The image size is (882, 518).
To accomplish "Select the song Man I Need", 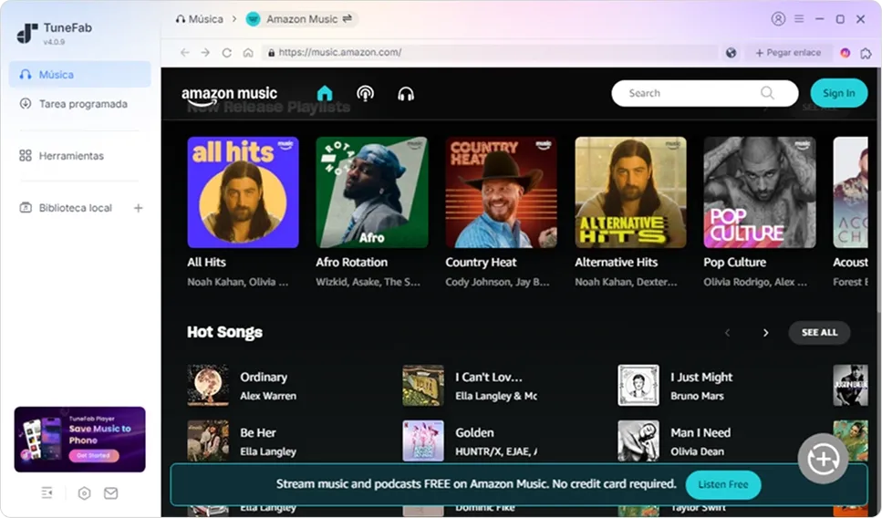I will click(x=700, y=433).
